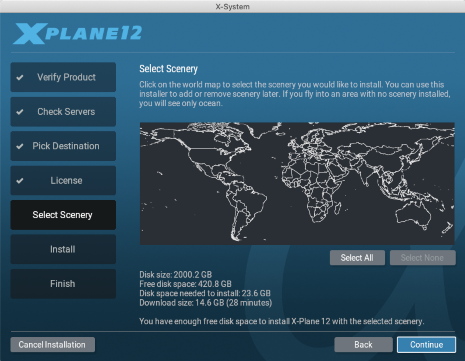
Task: Open the Verify Product step
Action: (63, 77)
